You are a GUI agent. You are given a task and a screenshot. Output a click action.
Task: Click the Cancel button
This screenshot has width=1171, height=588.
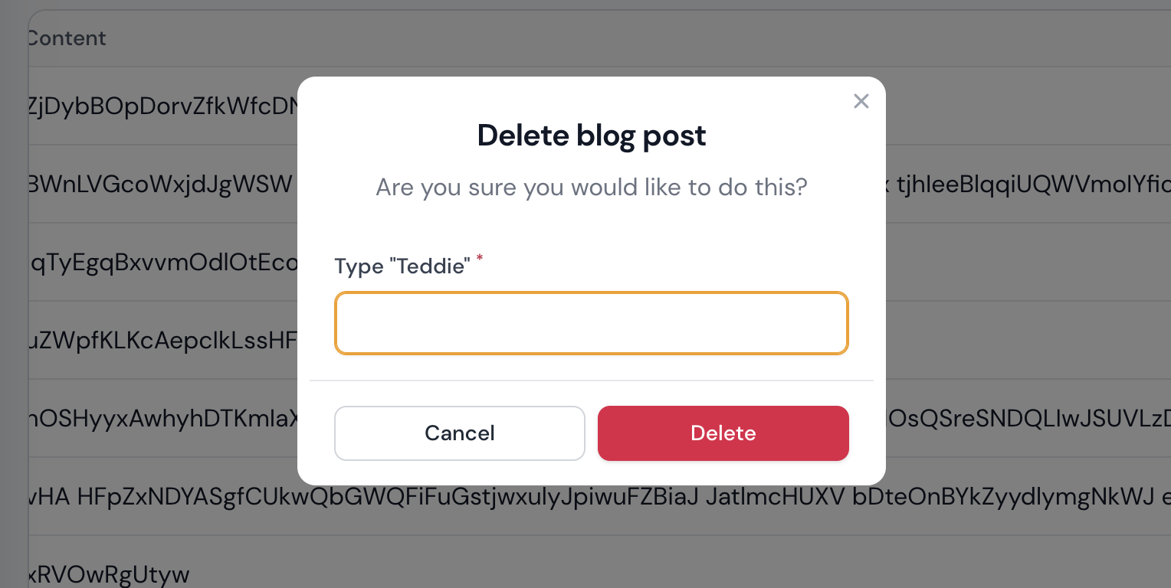click(x=459, y=433)
